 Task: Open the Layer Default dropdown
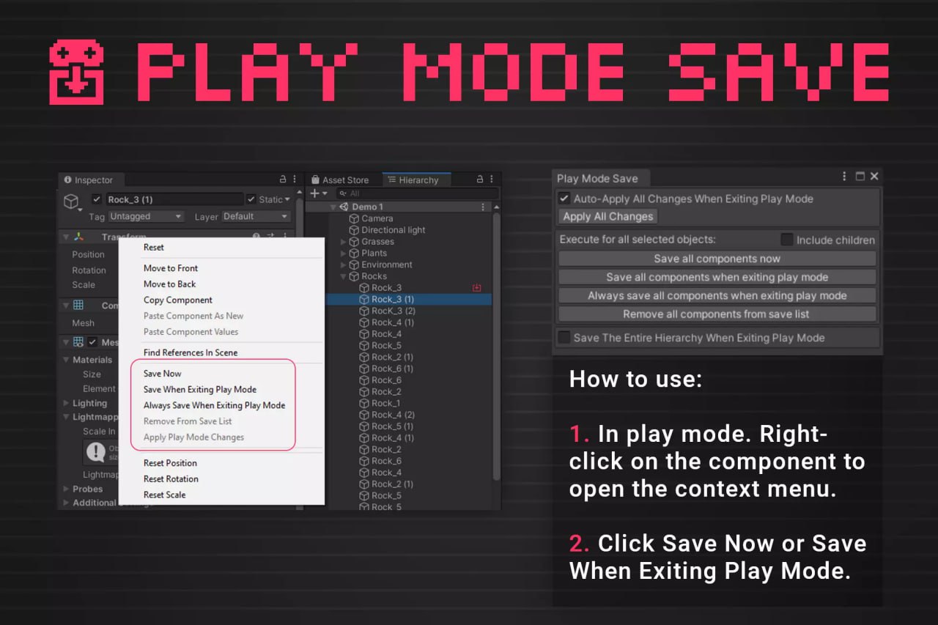(255, 215)
